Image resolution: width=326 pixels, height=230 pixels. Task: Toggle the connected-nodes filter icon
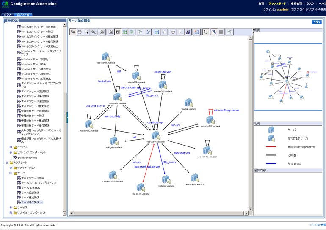coord(214,32)
